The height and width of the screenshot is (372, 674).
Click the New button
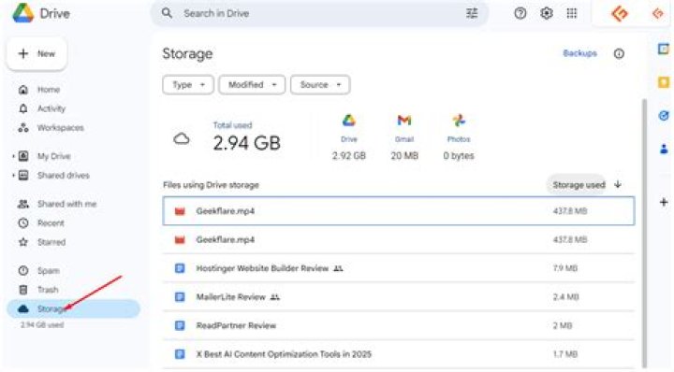pyautogui.click(x=37, y=53)
